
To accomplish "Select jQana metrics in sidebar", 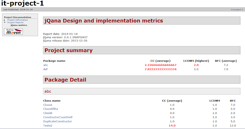I will coord(19,25).
